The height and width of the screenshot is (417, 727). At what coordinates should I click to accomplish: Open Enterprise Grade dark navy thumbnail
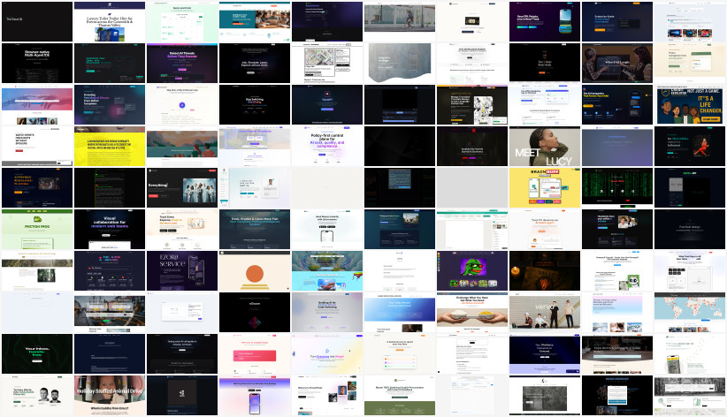point(617,22)
